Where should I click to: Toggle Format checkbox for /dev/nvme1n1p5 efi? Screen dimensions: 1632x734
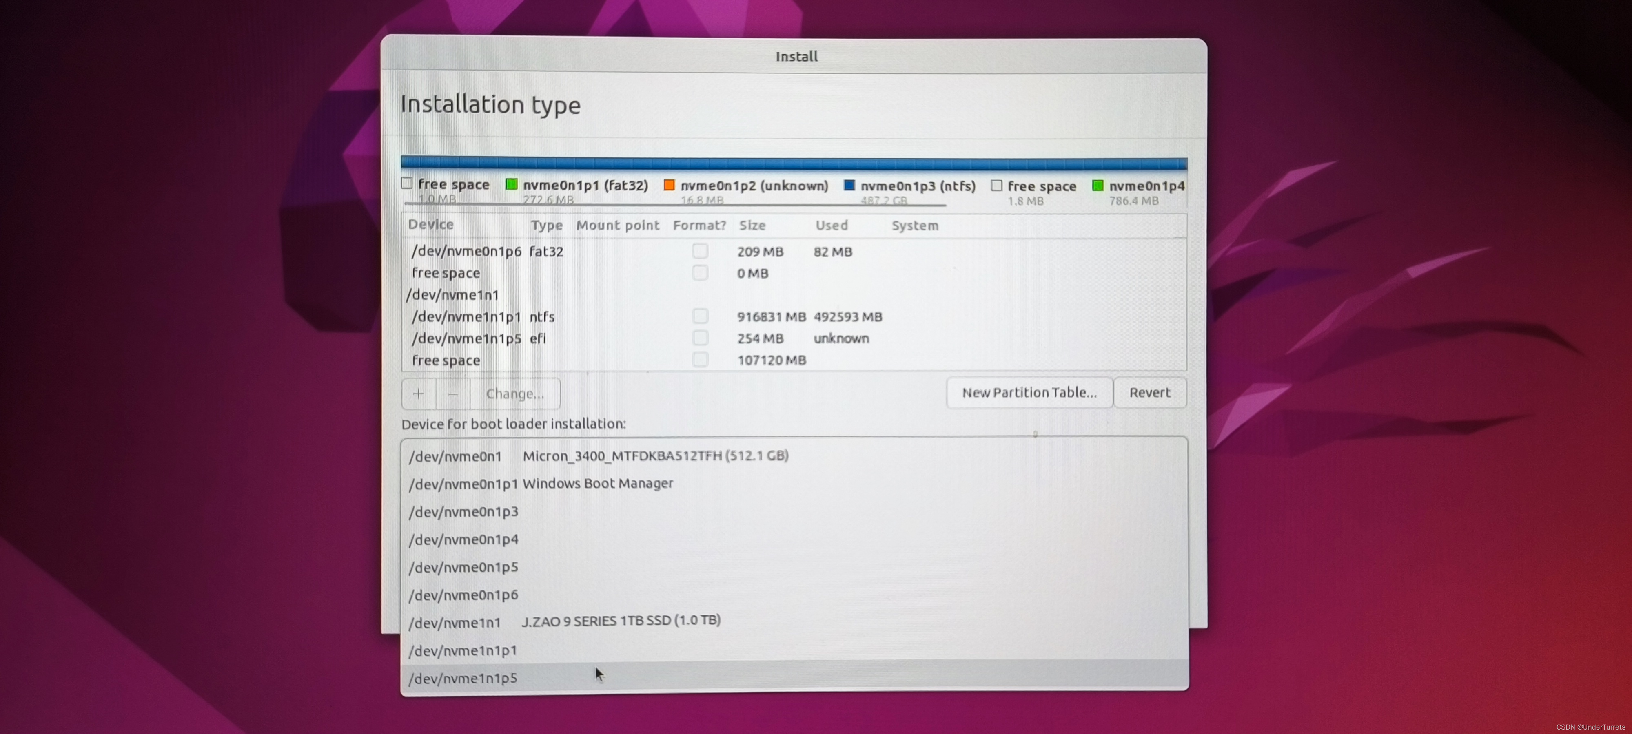[x=699, y=338]
